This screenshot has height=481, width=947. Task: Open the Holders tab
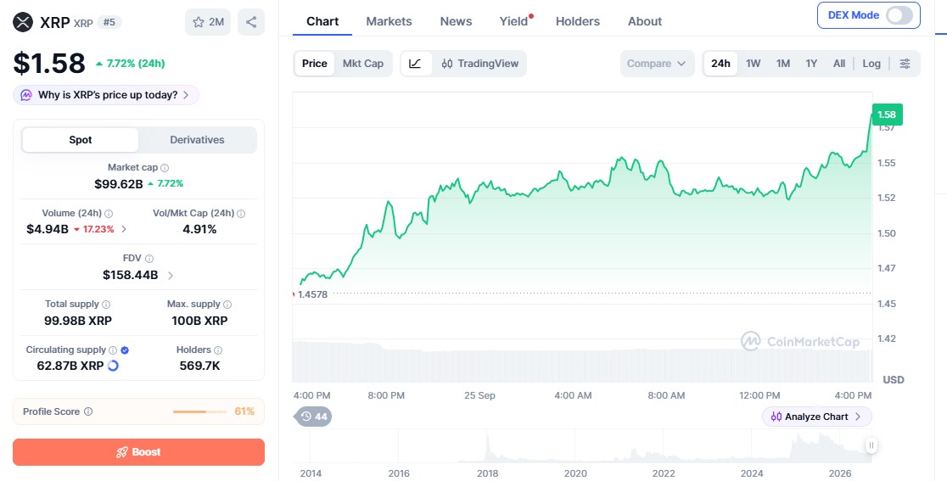tap(578, 21)
